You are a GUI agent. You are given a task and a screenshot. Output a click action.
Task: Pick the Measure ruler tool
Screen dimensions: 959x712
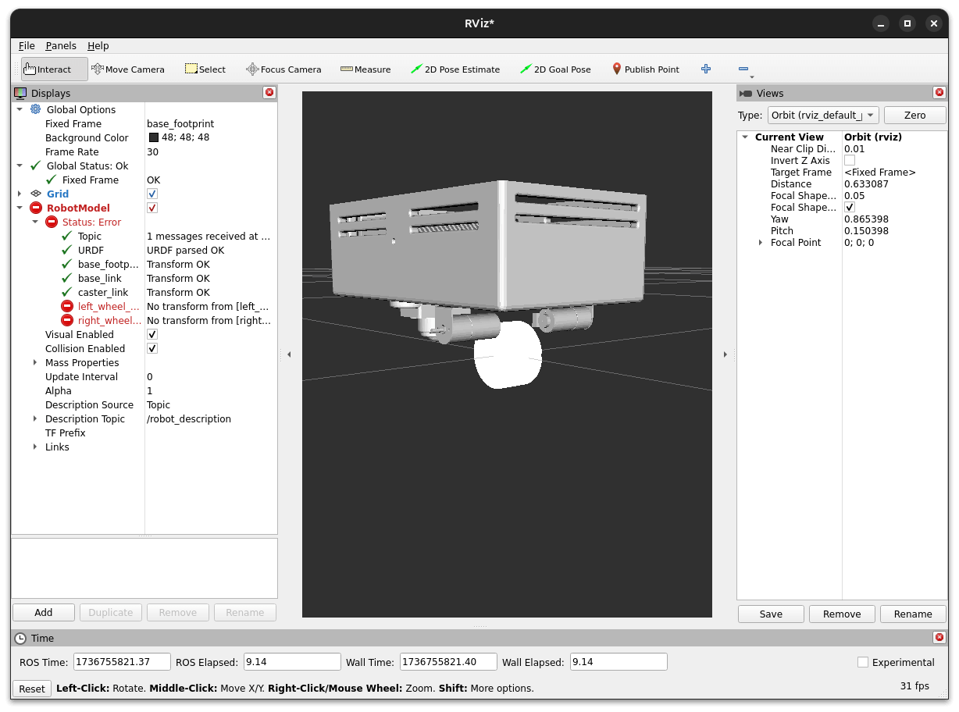[x=365, y=69]
